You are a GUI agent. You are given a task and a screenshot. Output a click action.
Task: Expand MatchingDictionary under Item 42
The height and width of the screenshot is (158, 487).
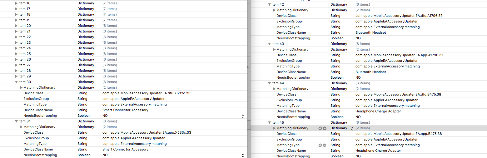[x=275, y=10]
